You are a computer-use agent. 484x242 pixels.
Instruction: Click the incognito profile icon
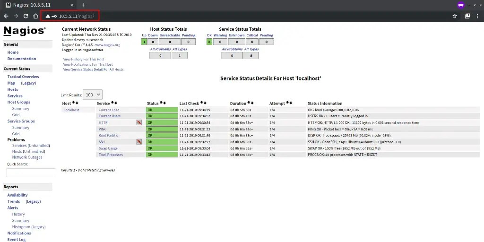pyautogui.click(x=461, y=5)
